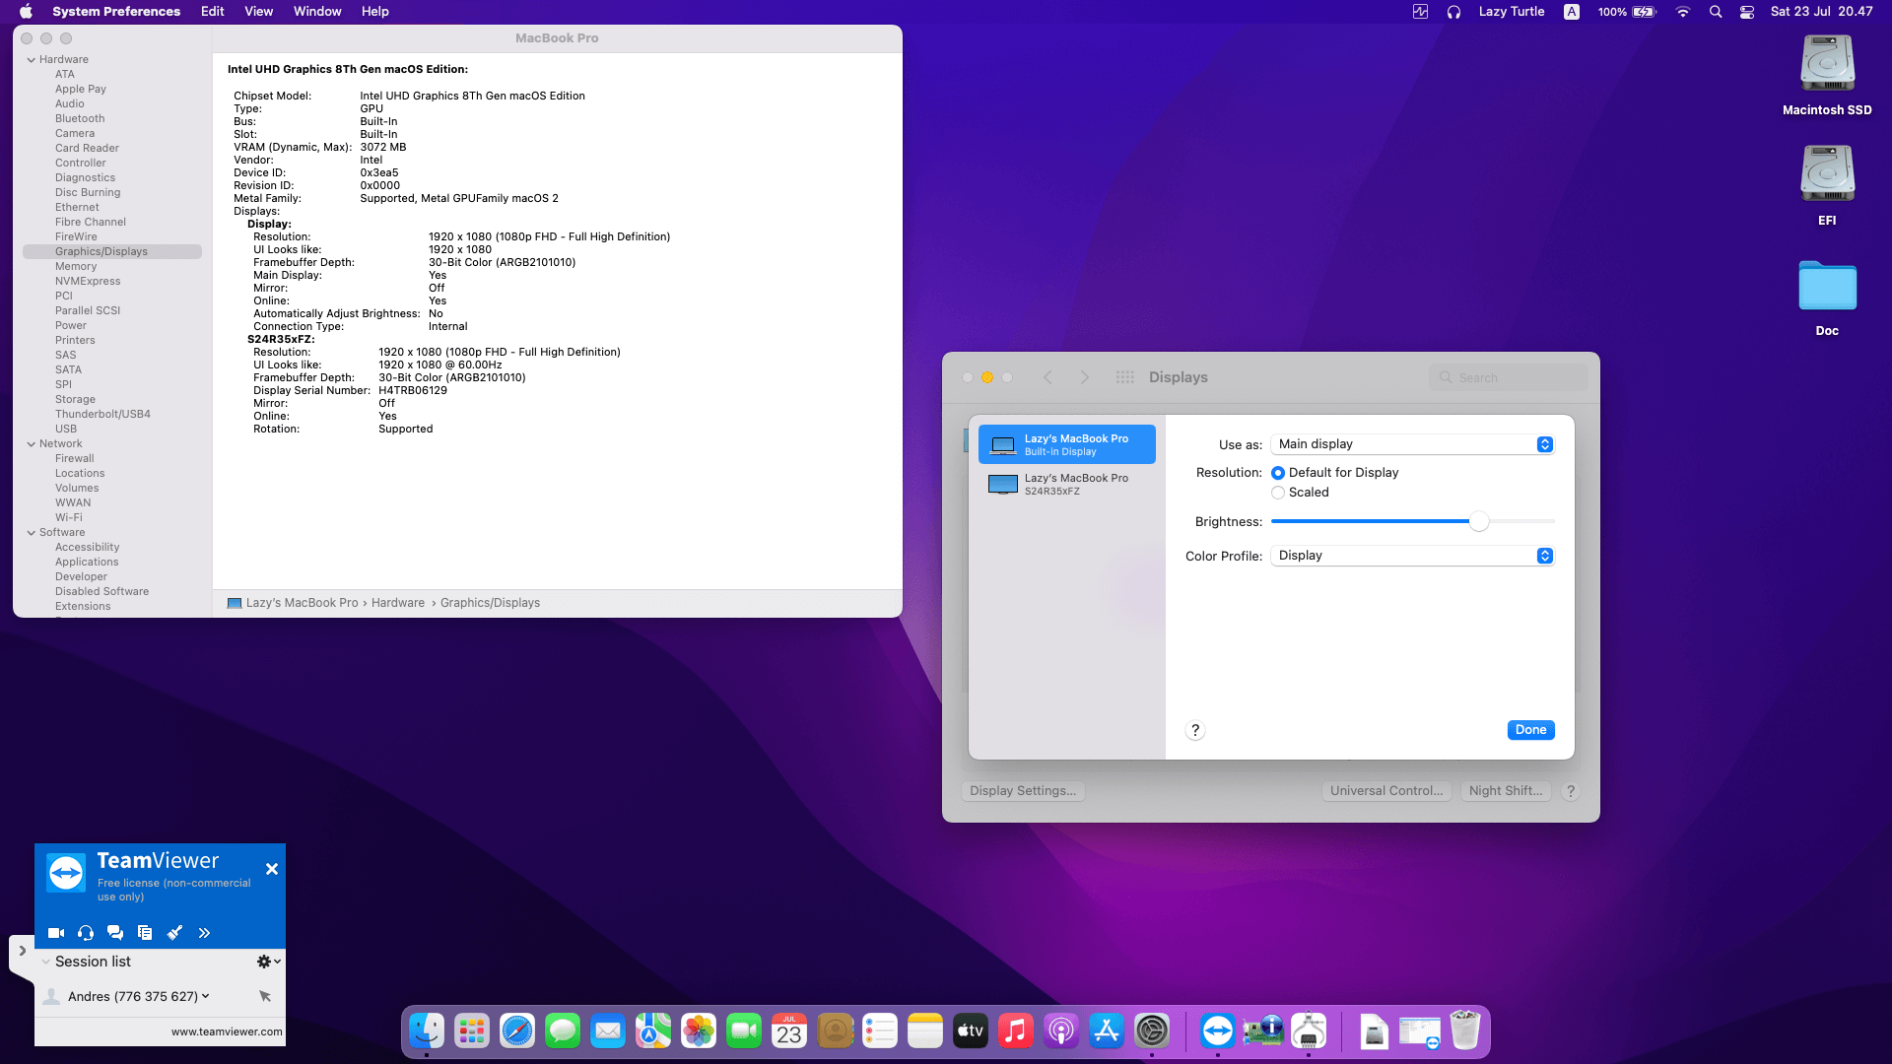Adjust the Brightness slider

tap(1479, 521)
